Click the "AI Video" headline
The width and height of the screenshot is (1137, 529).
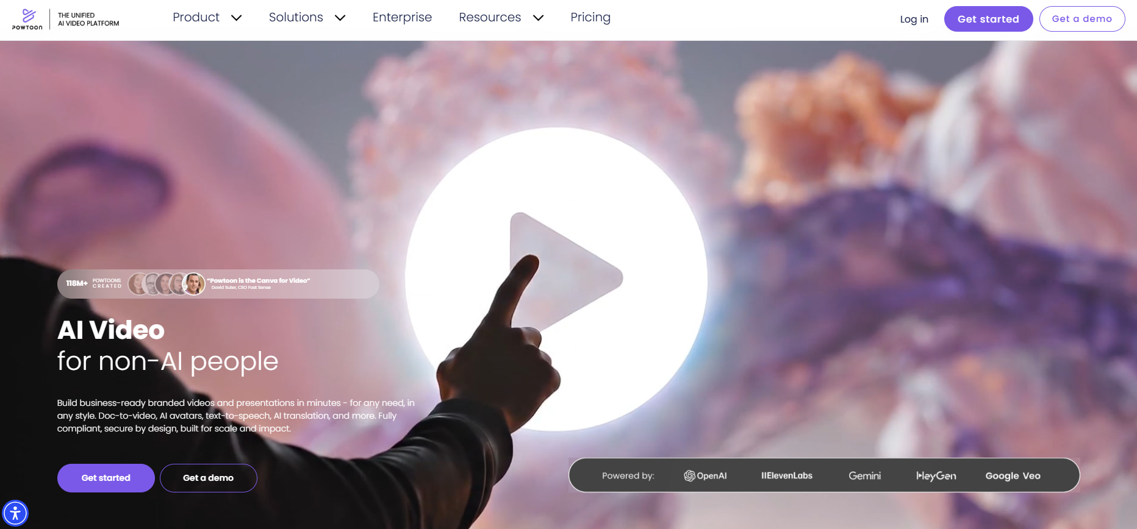111,330
